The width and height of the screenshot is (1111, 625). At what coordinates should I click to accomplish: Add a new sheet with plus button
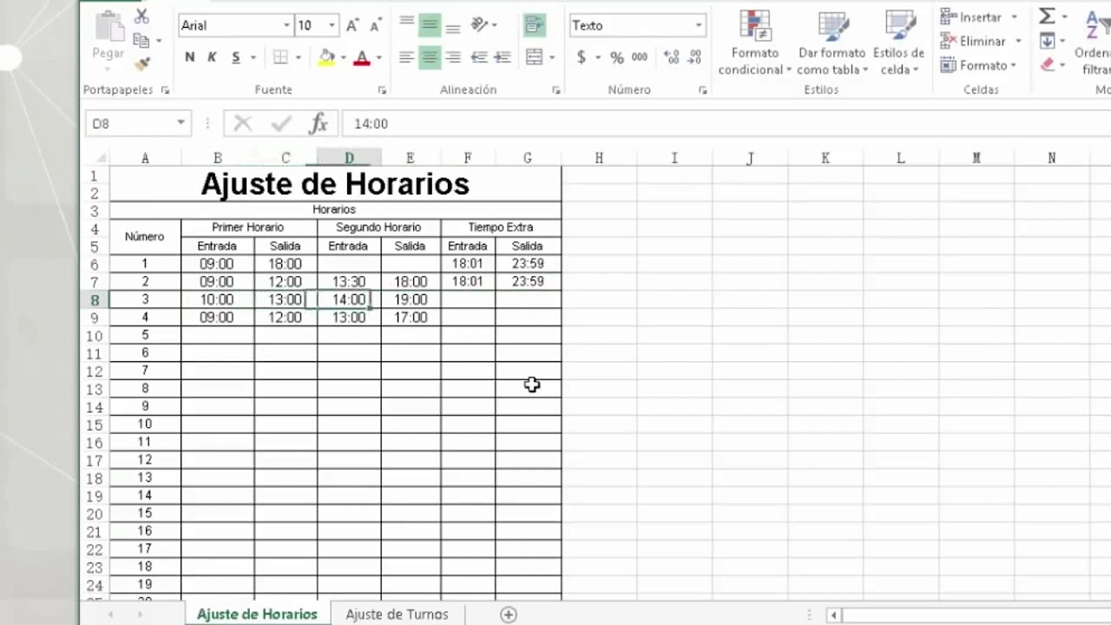(509, 615)
